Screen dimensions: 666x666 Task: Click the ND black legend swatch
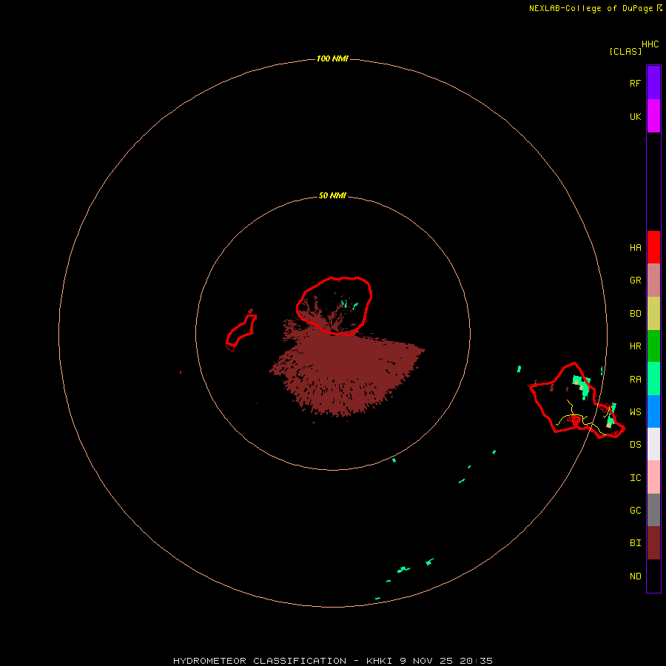653,576
